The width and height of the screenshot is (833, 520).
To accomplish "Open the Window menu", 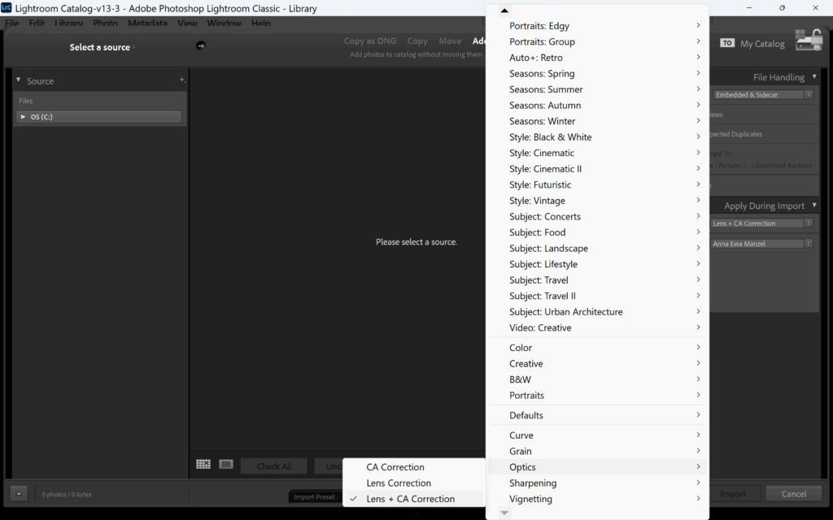I will 224,24.
